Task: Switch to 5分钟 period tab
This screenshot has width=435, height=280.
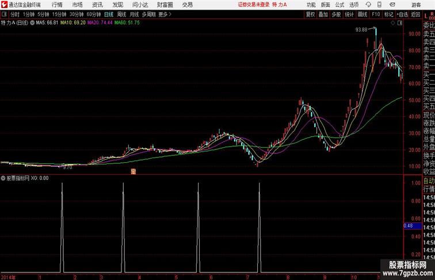Action: [43, 14]
